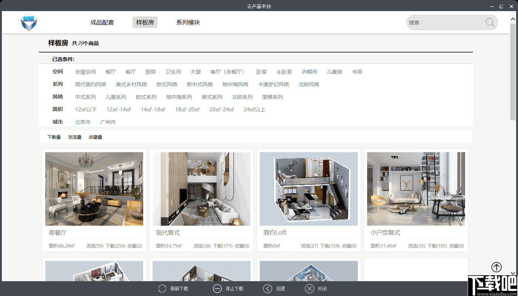This screenshot has width=518, height=296.
Task: Filter space by 全屋空间
Action: pyautogui.click(x=85, y=72)
